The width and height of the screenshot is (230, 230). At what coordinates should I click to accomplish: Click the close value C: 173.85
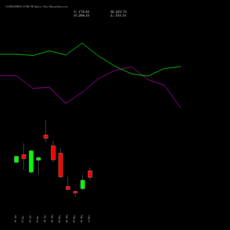point(81,12)
